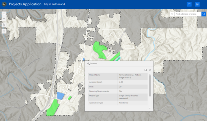Expand the search source dropdown arrow

click(172, 14)
